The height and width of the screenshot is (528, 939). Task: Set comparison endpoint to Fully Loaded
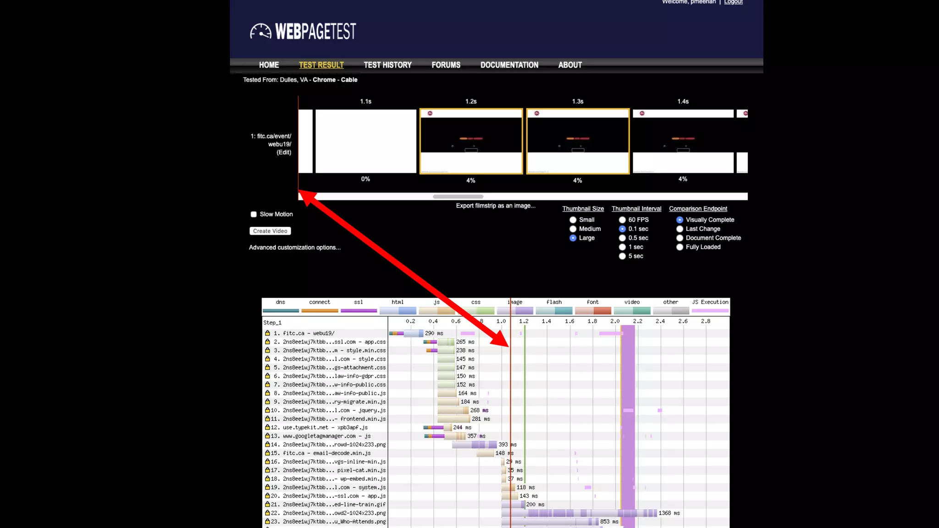(679, 247)
